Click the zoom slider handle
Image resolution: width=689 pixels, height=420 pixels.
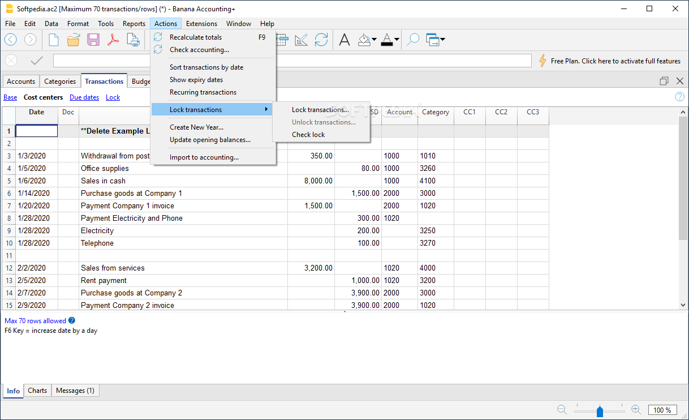point(600,411)
